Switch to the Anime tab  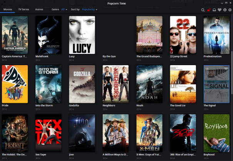(39, 9)
